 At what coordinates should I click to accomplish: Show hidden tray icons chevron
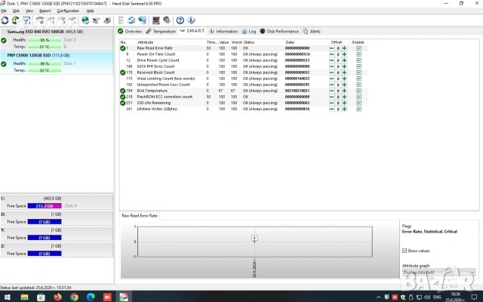(x=378, y=297)
